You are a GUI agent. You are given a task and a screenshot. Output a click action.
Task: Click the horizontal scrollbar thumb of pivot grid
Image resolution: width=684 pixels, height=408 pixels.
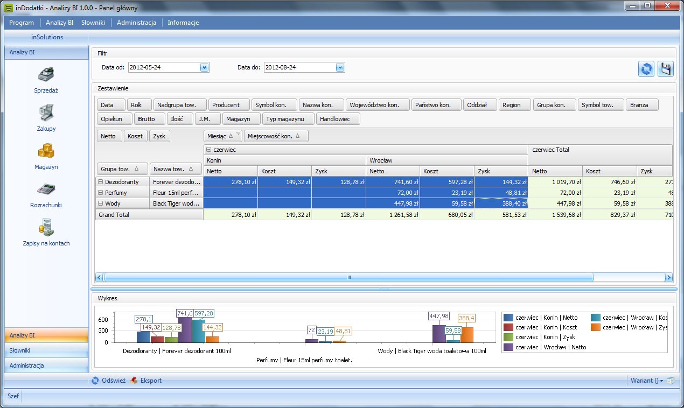pyautogui.click(x=348, y=278)
